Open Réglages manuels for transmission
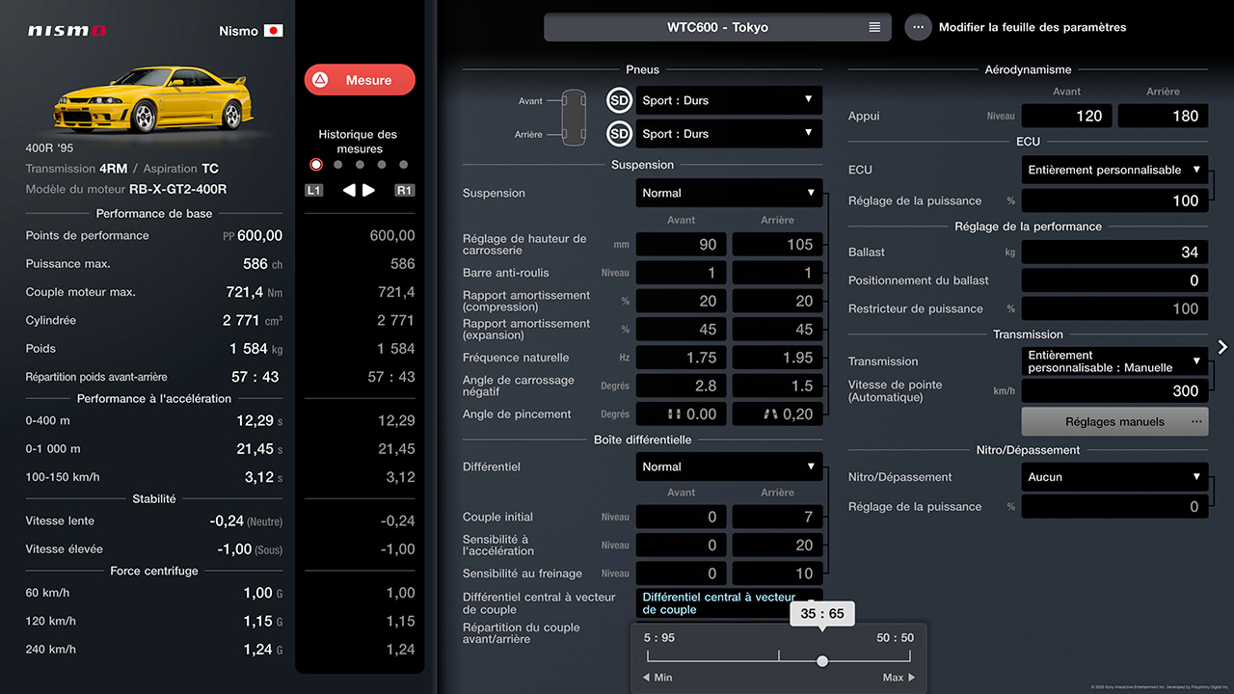 [1114, 421]
